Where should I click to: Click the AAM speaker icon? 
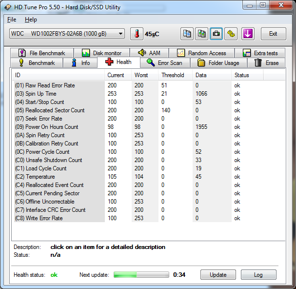point(142,53)
